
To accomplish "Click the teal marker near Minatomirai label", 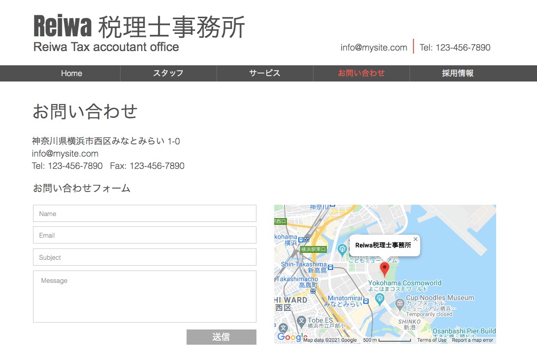I will click(379, 300).
